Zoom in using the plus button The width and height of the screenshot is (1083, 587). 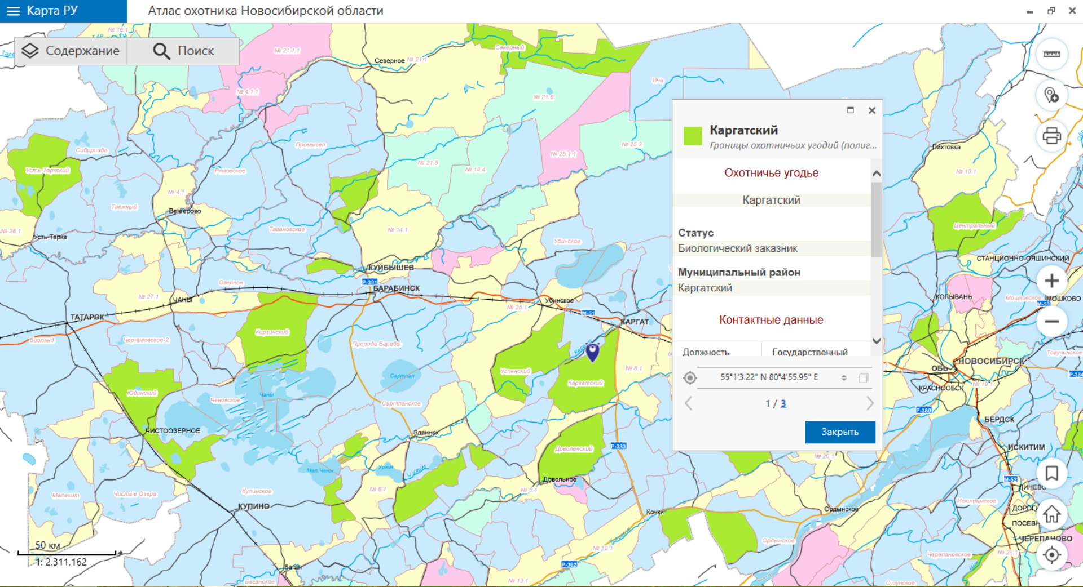click(1051, 281)
